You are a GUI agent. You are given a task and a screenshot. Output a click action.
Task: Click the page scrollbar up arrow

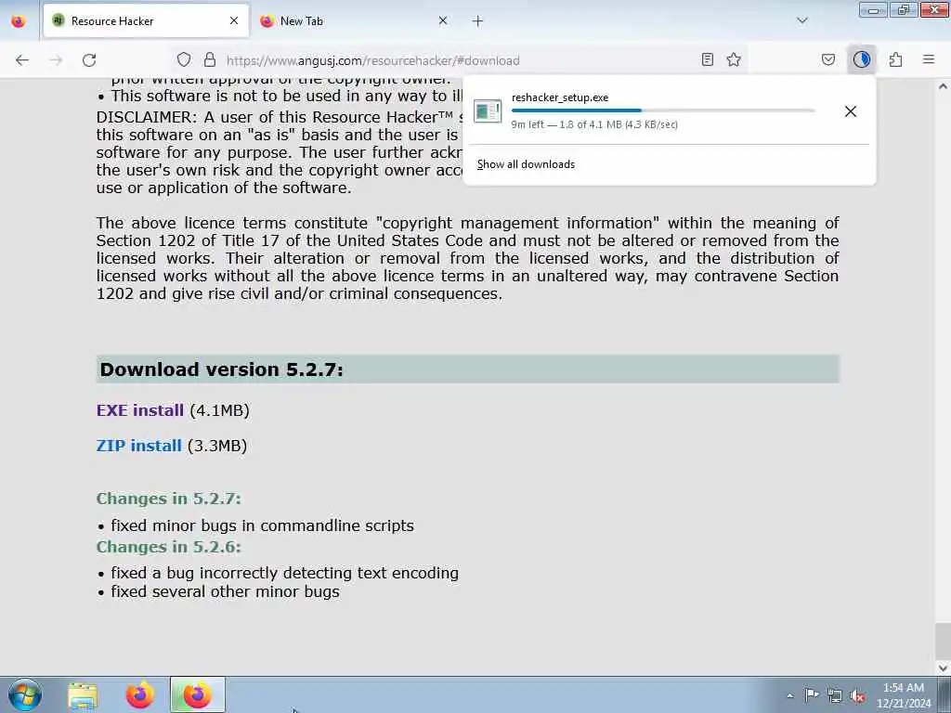pos(943,86)
